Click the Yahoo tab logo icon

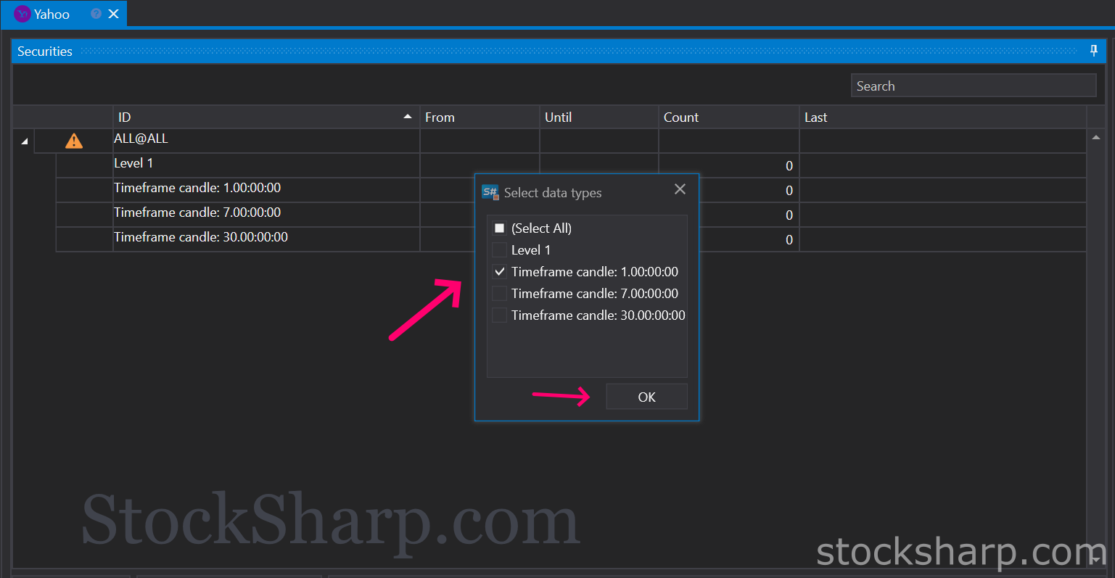[x=22, y=14]
